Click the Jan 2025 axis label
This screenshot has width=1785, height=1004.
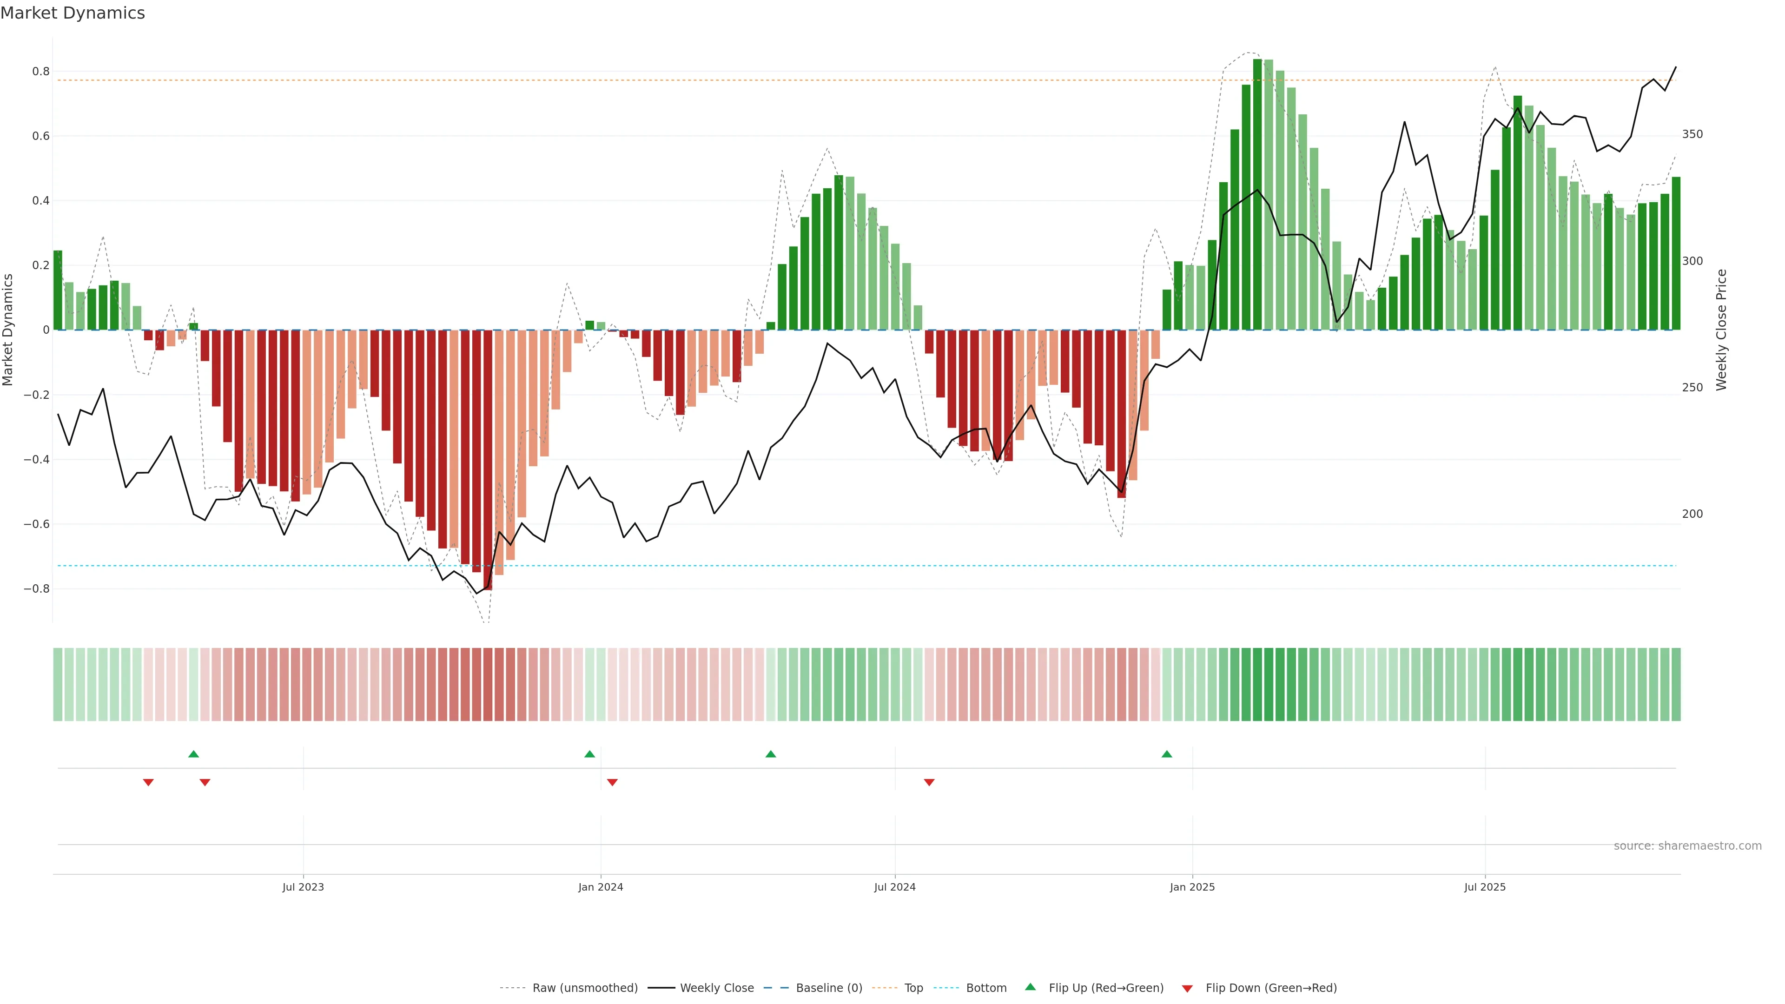(x=1192, y=887)
